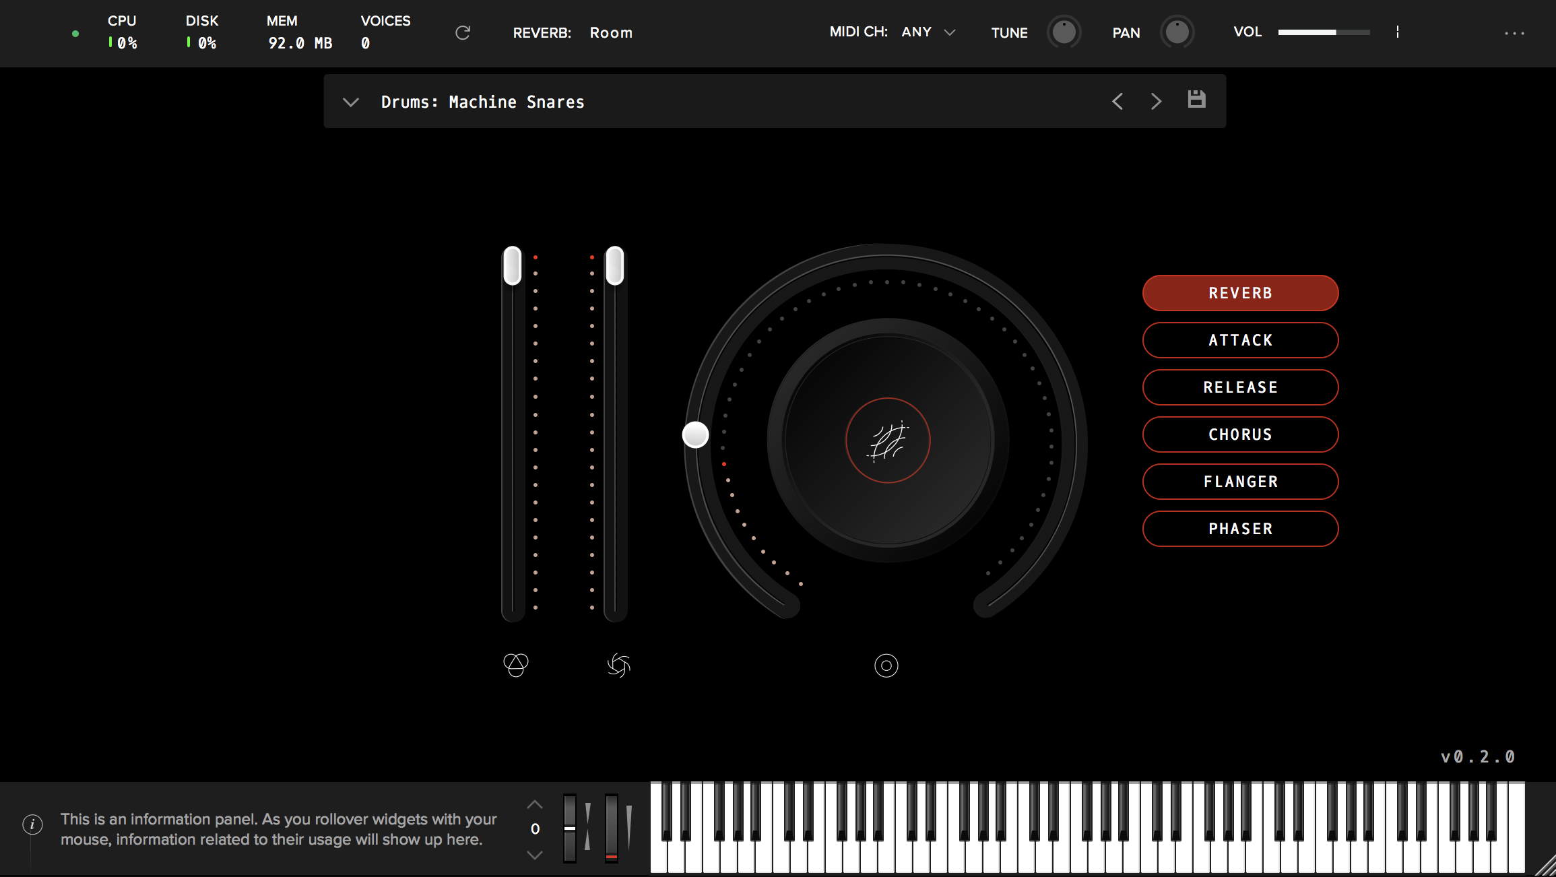Click the dynamics swirl icon below slider
Image resolution: width=1556 pixels, height=877 pixels.
pos(618,665)
